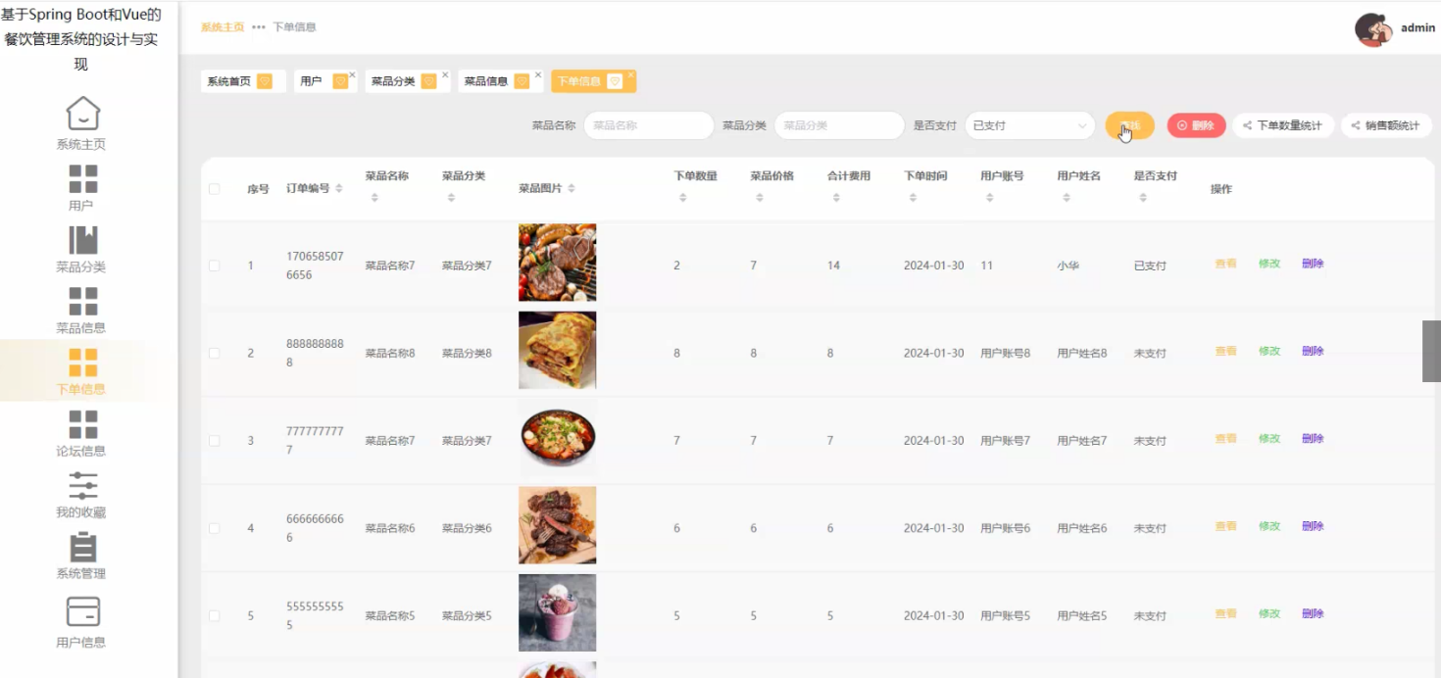Click 查看 for order 6666666666
1441x678 pixels.
pos(1225,526)
